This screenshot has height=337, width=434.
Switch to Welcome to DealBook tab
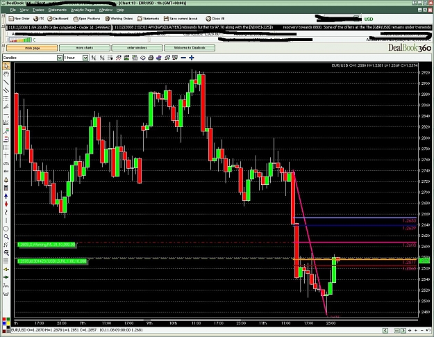click(x=190, y=48)
